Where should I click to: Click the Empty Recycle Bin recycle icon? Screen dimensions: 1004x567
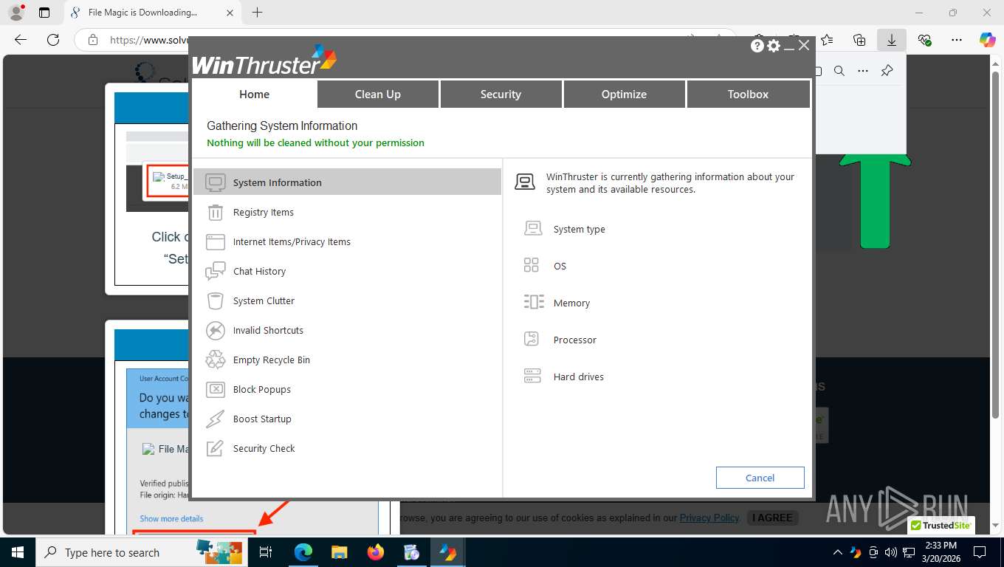[215, 360]
